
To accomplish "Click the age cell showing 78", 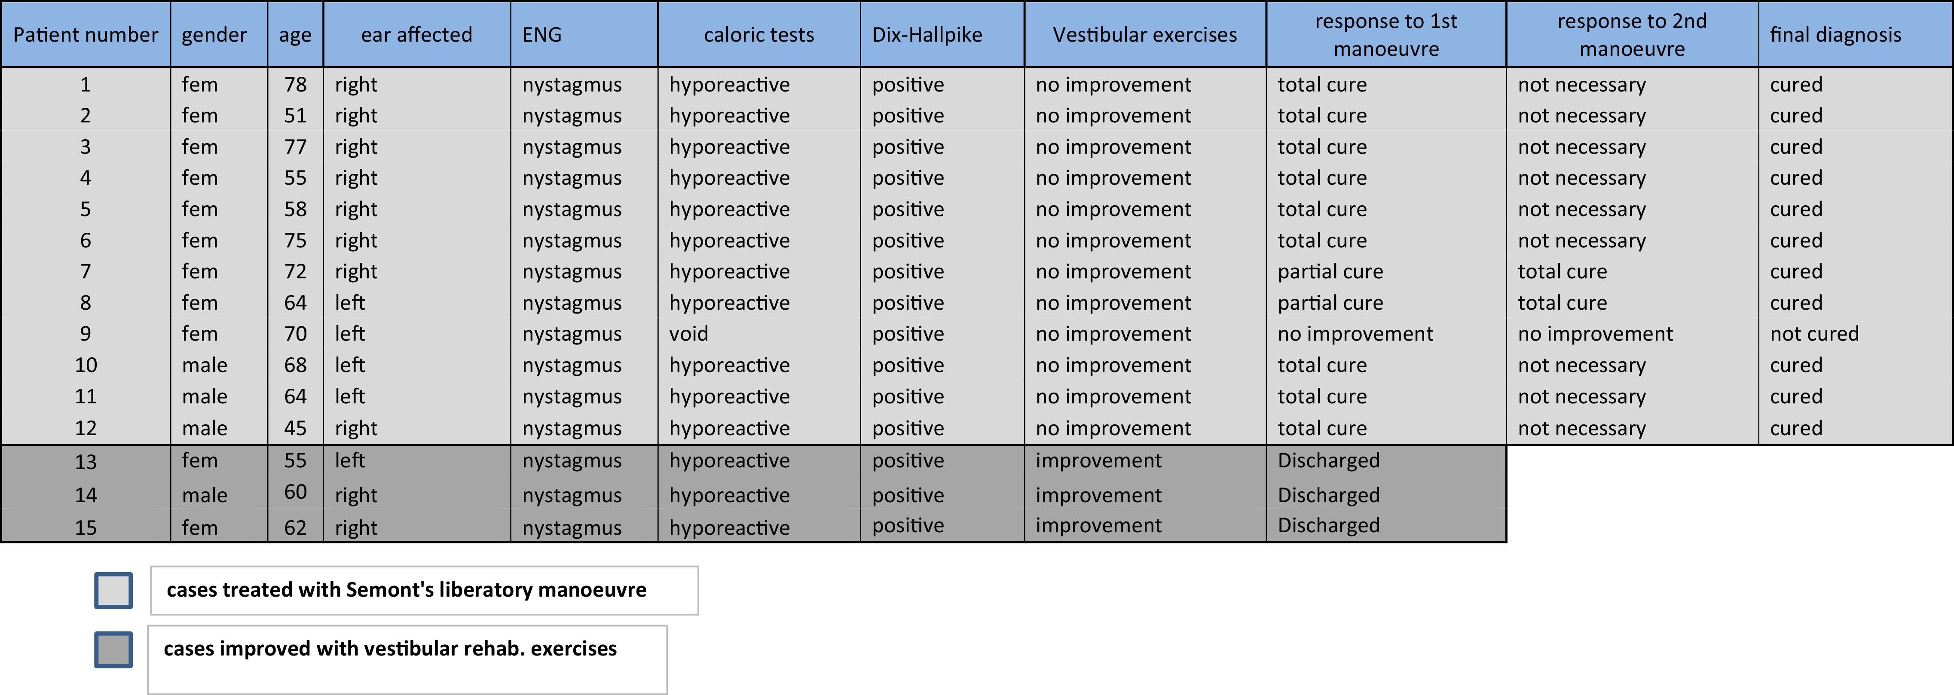I will [295, 85].
